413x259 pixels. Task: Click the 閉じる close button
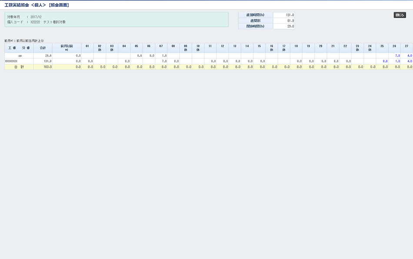pos(400,15)
